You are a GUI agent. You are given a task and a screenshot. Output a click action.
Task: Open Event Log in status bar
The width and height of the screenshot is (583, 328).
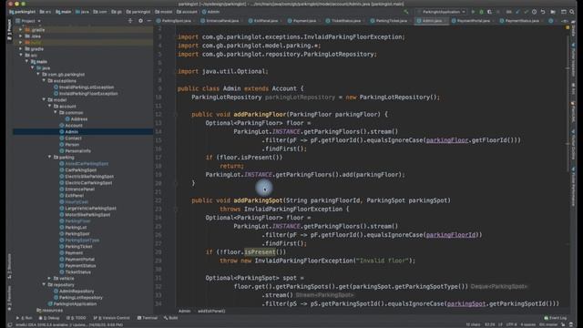click(556, 318)
